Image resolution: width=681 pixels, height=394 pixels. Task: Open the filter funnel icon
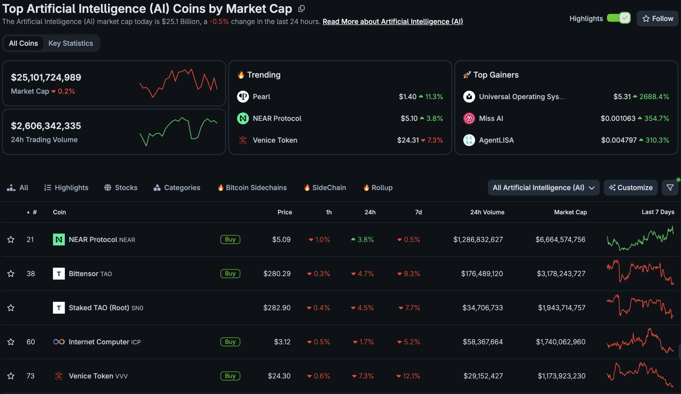(x=670, y=188)
